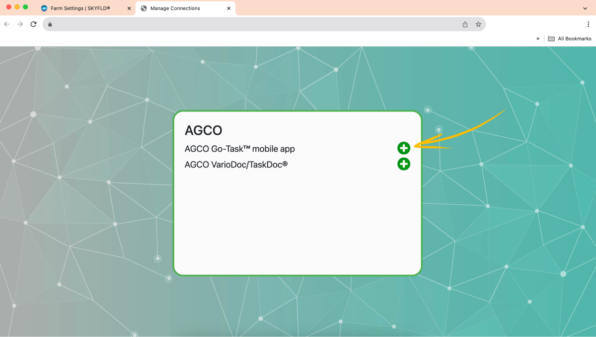Show hidden bookmarks via double chevron
596x337 pixels.
point(538,39)
